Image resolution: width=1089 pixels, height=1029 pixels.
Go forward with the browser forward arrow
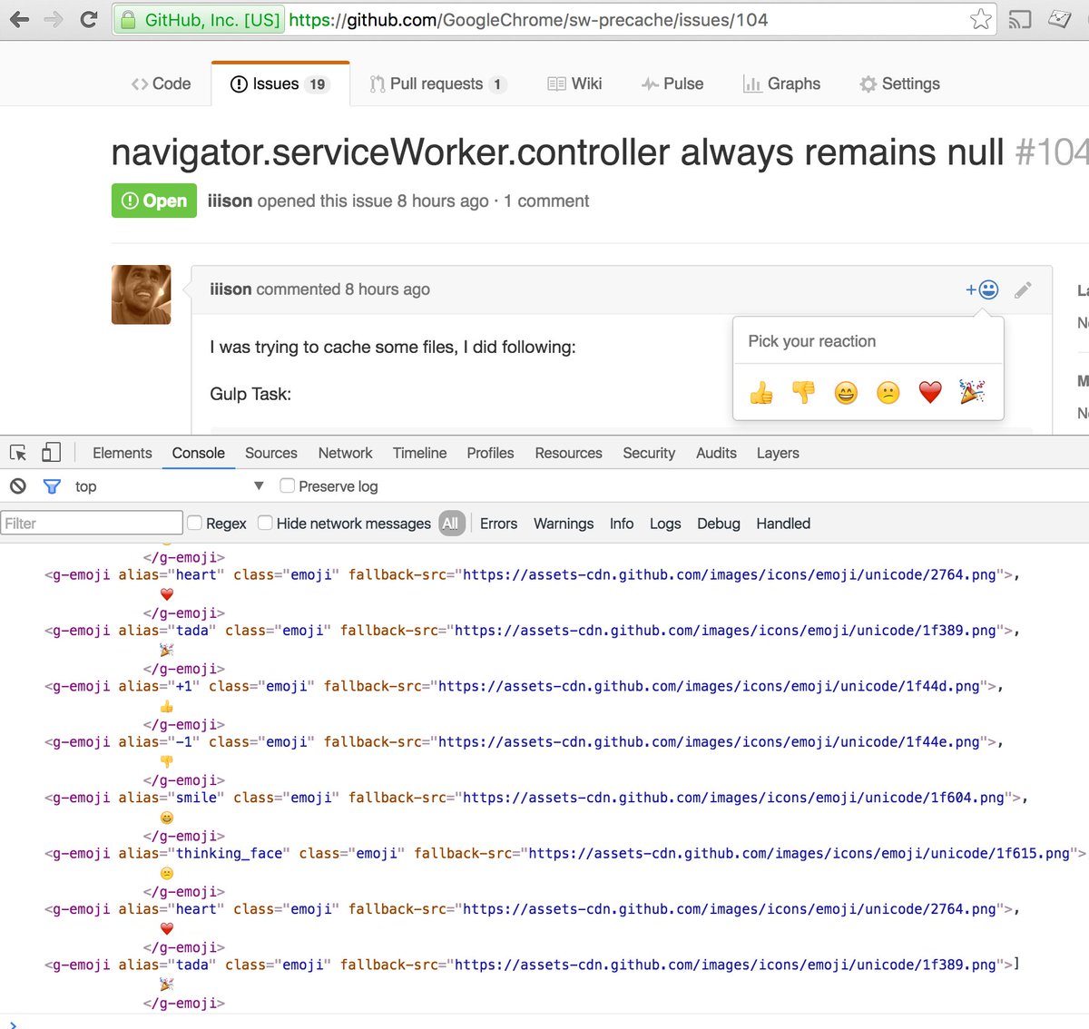pyautogui.click(x=54, y=19)
